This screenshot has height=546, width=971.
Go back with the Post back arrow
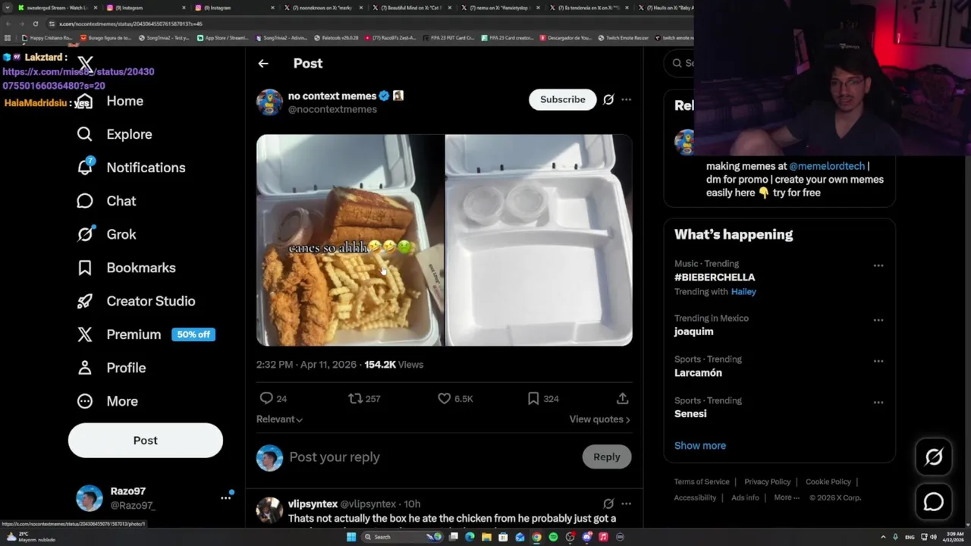tap(263, 64)
